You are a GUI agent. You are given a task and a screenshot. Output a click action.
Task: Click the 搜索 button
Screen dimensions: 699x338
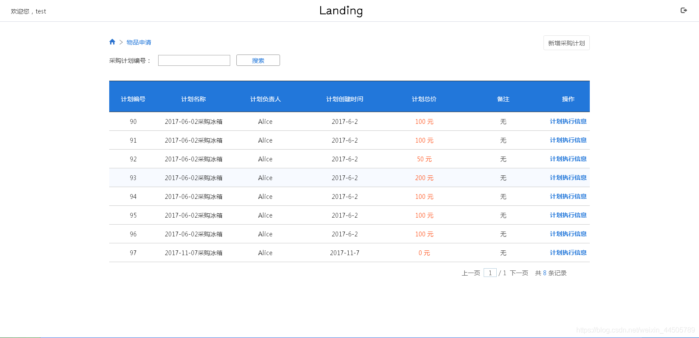[258, 60]
